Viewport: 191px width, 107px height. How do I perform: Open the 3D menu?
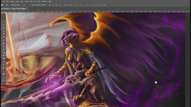click(x=35, y=1)
